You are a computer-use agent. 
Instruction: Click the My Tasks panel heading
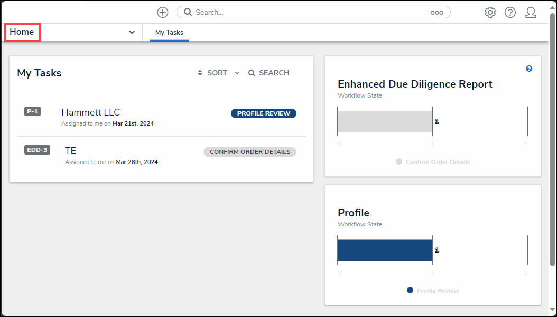click(x=39, y=73)
